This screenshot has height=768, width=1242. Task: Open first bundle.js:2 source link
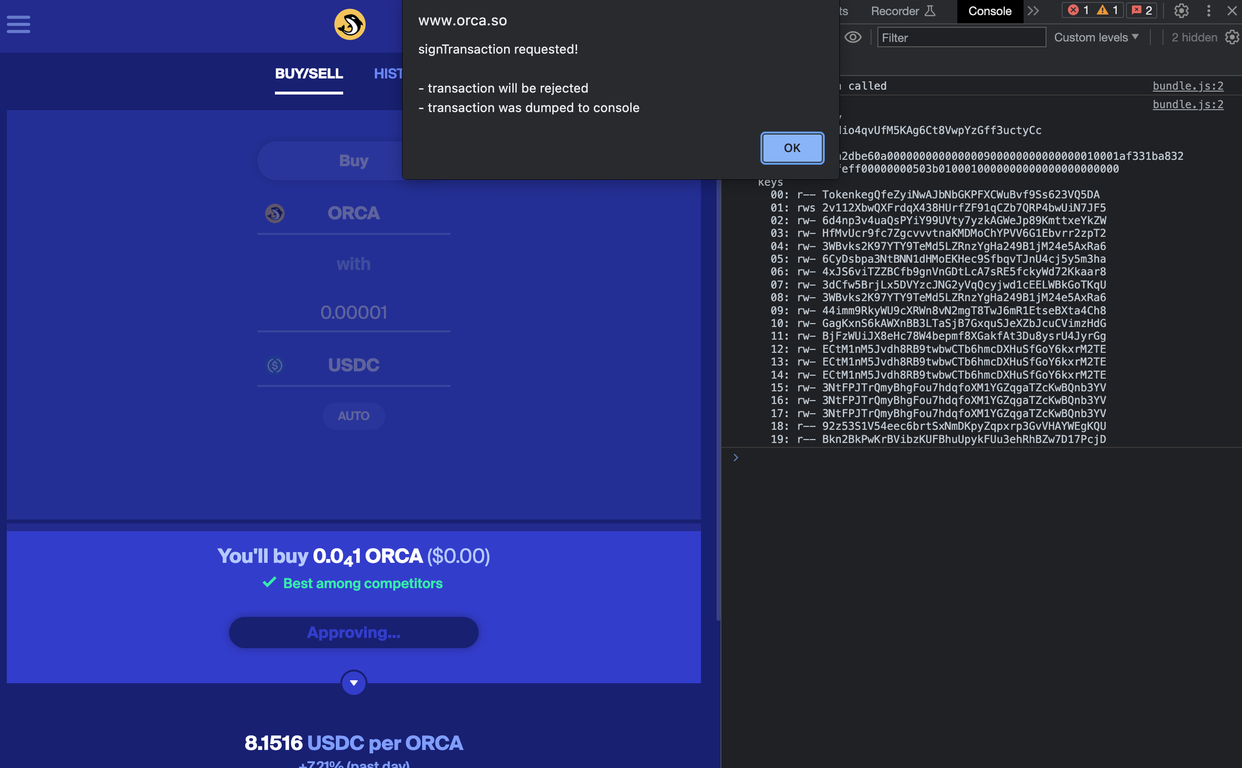pos(1188,86)
